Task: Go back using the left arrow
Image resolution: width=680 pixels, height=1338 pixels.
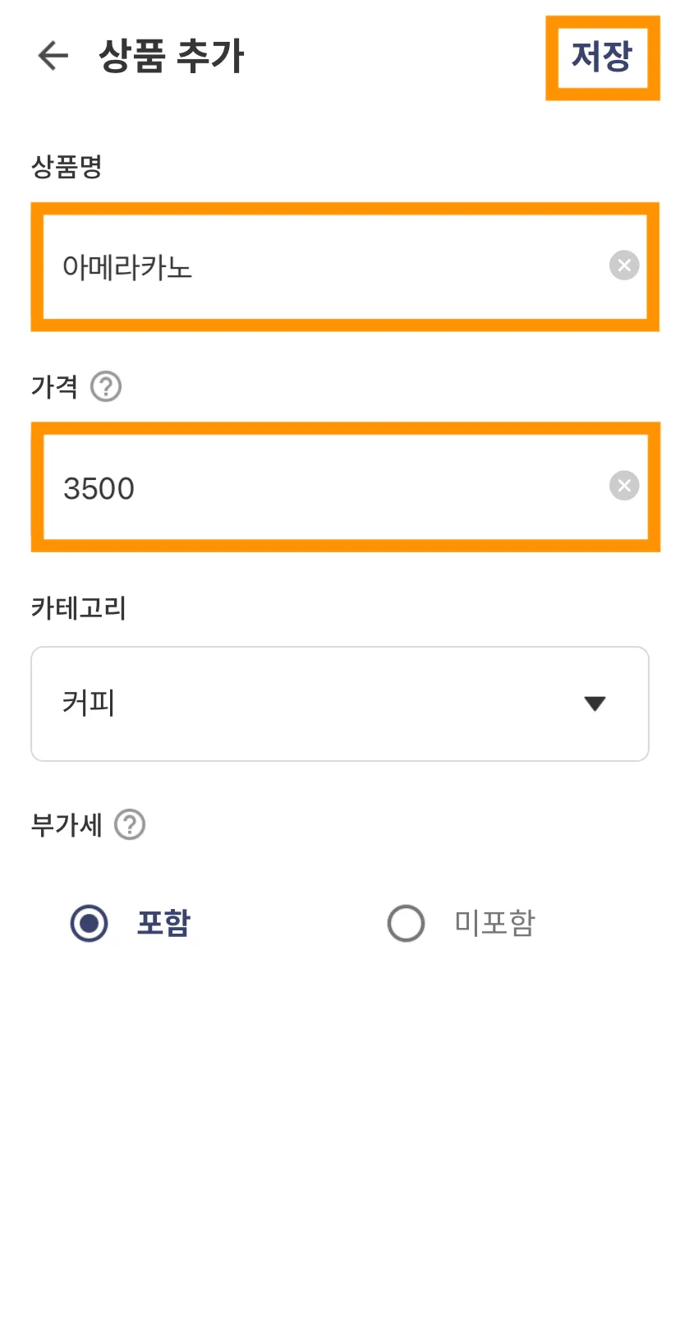Action: click(x=53, y=56)
